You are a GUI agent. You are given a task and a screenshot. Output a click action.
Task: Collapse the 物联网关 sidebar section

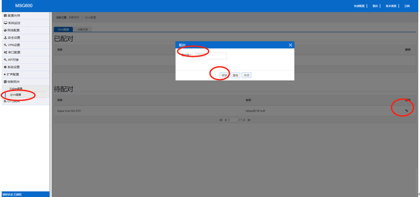[x=14, y=81]
